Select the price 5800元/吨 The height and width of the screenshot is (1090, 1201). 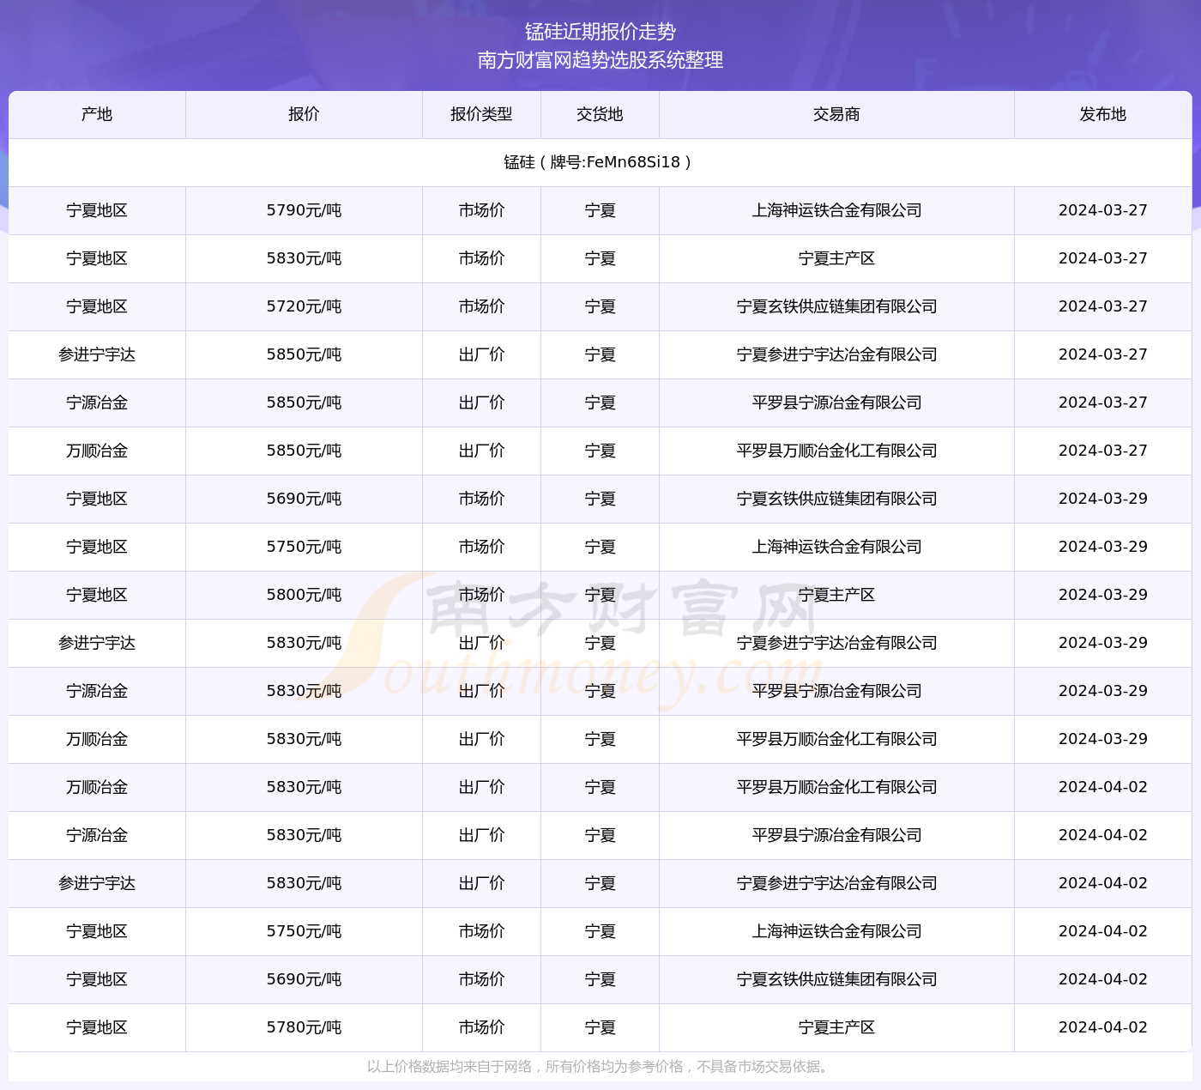pos(304,595)
